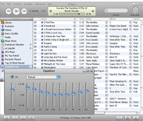
Task: Click the Play button
Action: point(16,11)
